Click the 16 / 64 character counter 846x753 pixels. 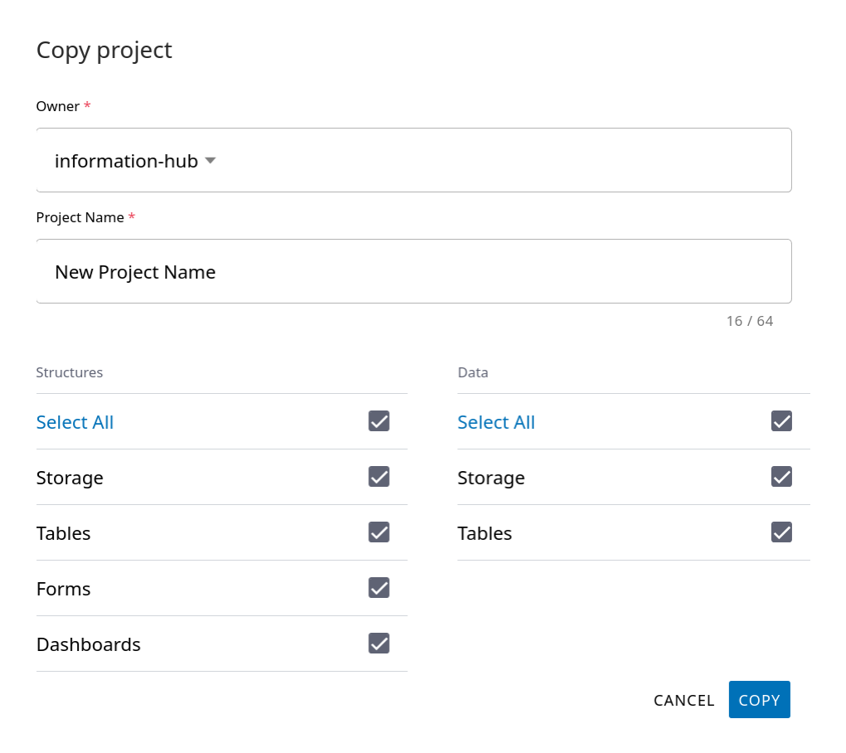749,321
